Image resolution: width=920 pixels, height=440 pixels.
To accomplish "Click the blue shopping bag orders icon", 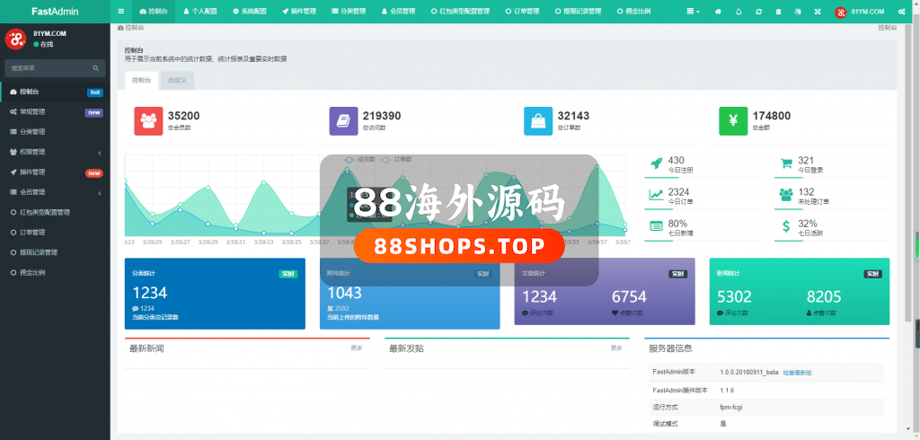I will click(539, 121).
